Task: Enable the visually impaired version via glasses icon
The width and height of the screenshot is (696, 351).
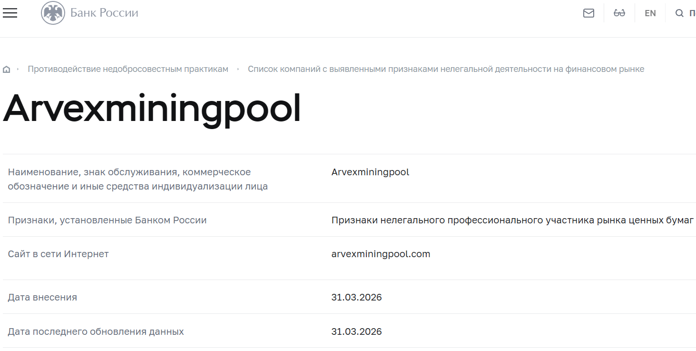Action: pos(619,13)
